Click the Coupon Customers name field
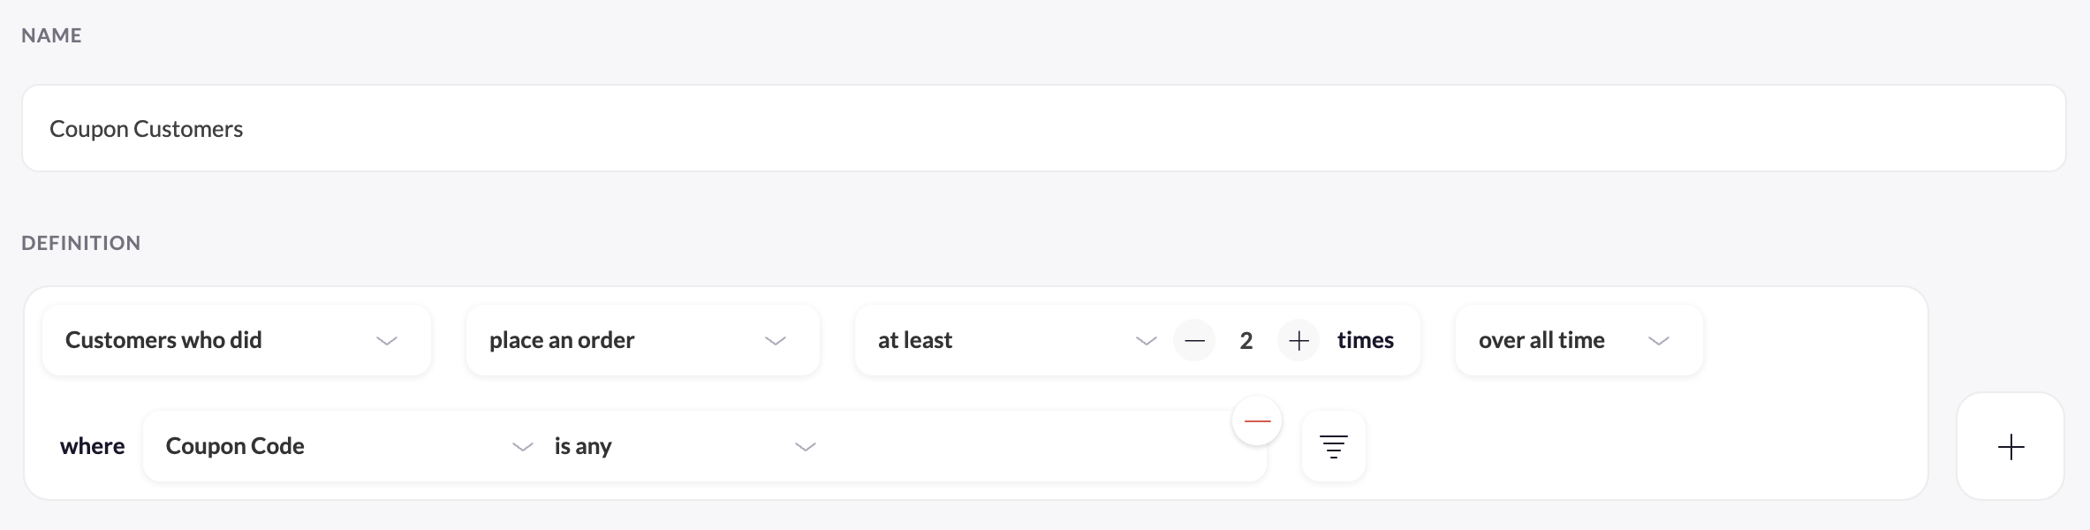The image size is (2090, 530). click(x=1042, y=129)
